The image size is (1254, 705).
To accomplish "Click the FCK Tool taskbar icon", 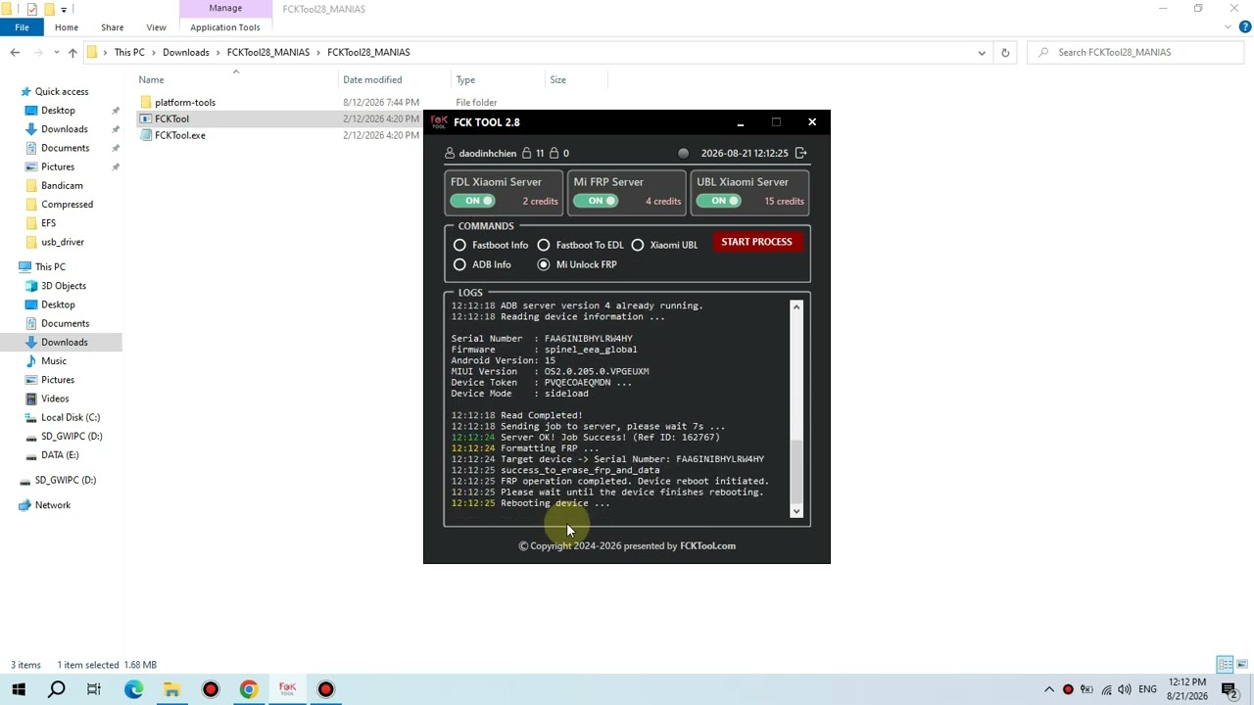I will tap(287, 689).
